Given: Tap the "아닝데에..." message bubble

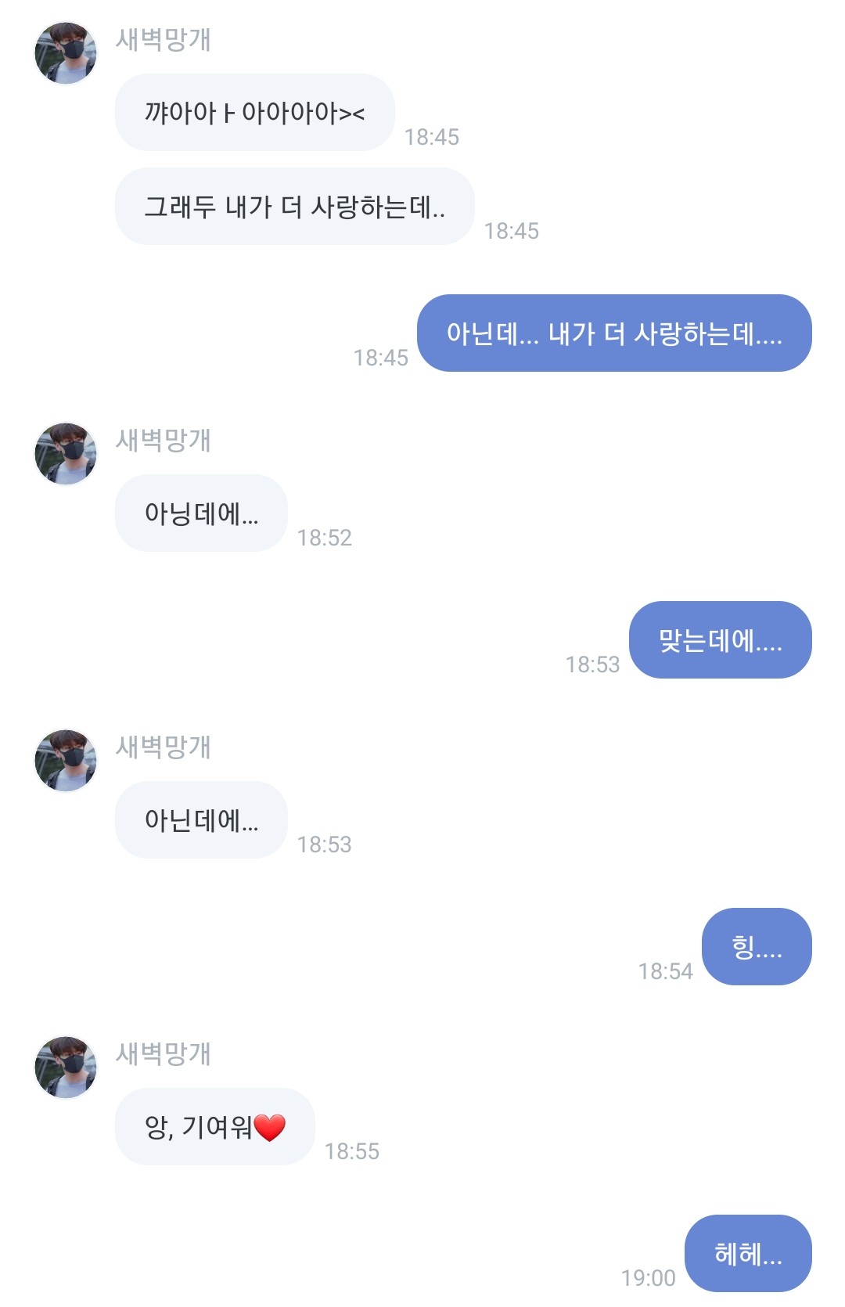Looking at the screenshot, I should tap(201, 513).
